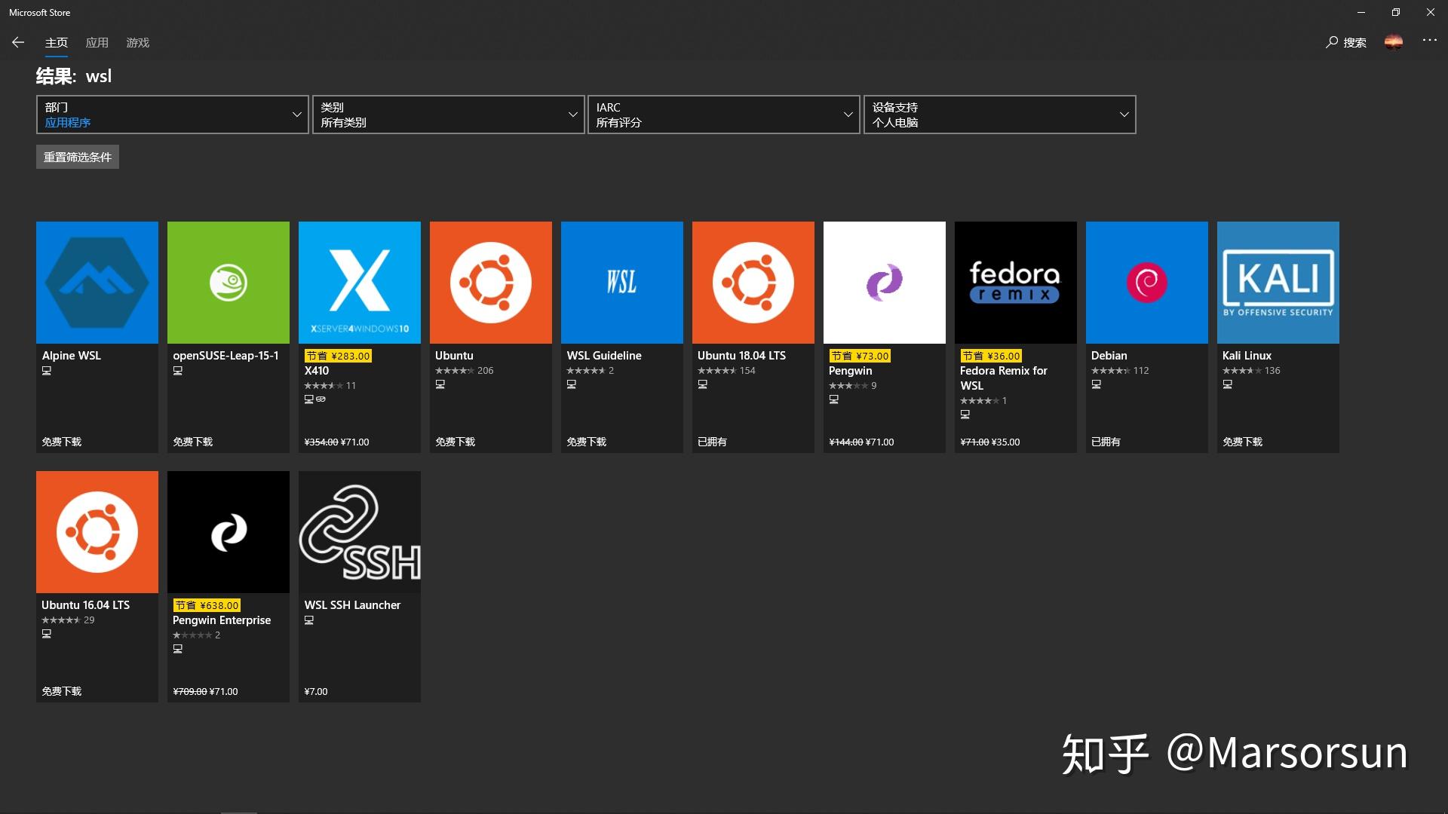Open the Kali Linux app logo
This screenshot has width=1448, height=814.
pos(1278,283)
